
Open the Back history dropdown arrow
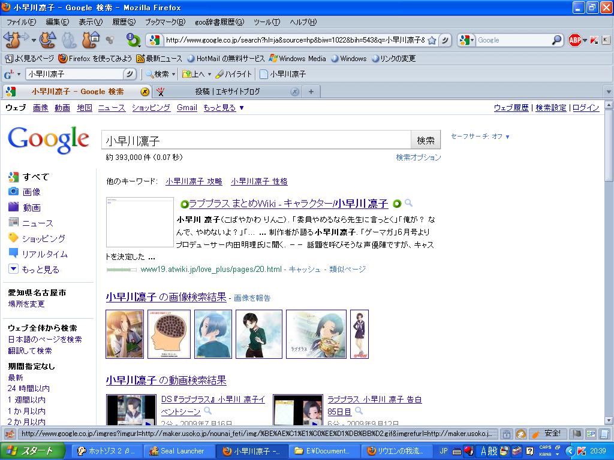click(x=34, y=40)
